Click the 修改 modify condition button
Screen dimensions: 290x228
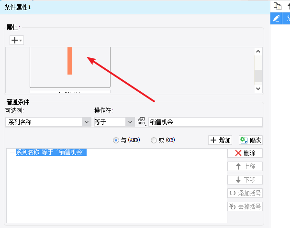[251, 140]
